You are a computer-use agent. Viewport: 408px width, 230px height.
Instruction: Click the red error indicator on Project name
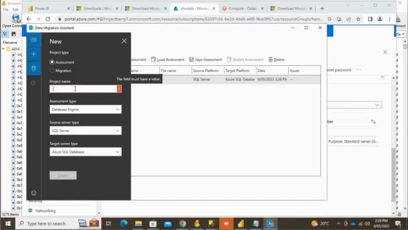[x=119, y=89]
